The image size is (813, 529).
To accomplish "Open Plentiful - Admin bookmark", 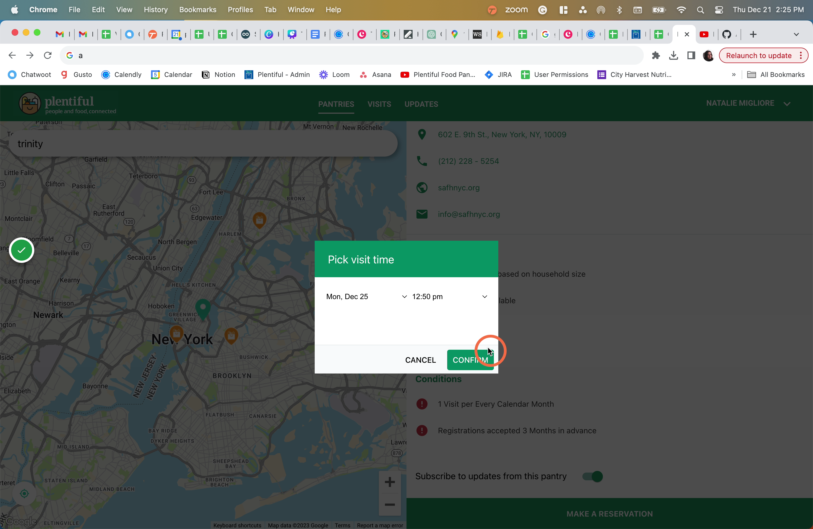I will (x=277, y=74).
